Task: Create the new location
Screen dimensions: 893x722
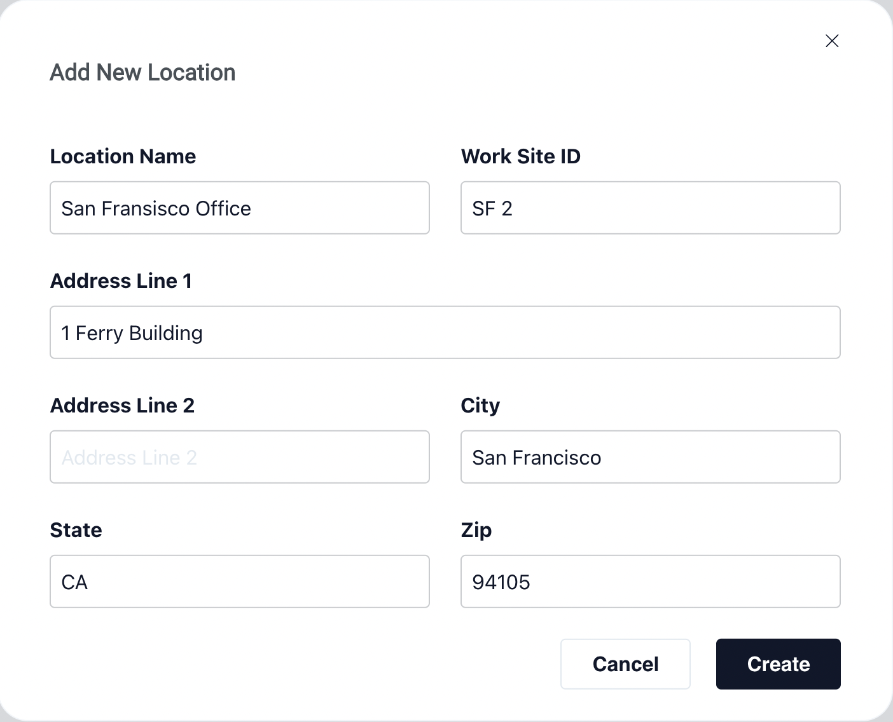Action: pos(779,664)
